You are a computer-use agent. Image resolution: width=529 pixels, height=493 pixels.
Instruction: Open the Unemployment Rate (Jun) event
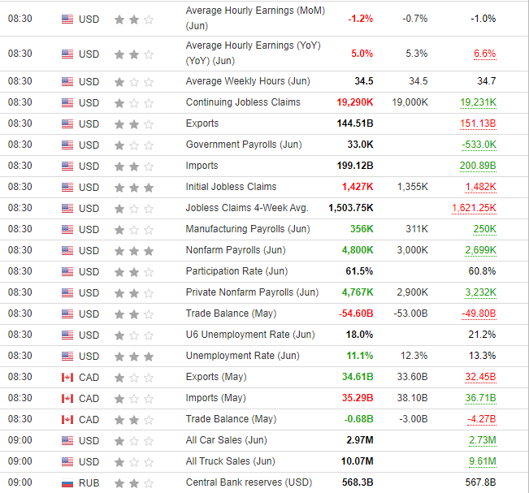pos(243,356)
